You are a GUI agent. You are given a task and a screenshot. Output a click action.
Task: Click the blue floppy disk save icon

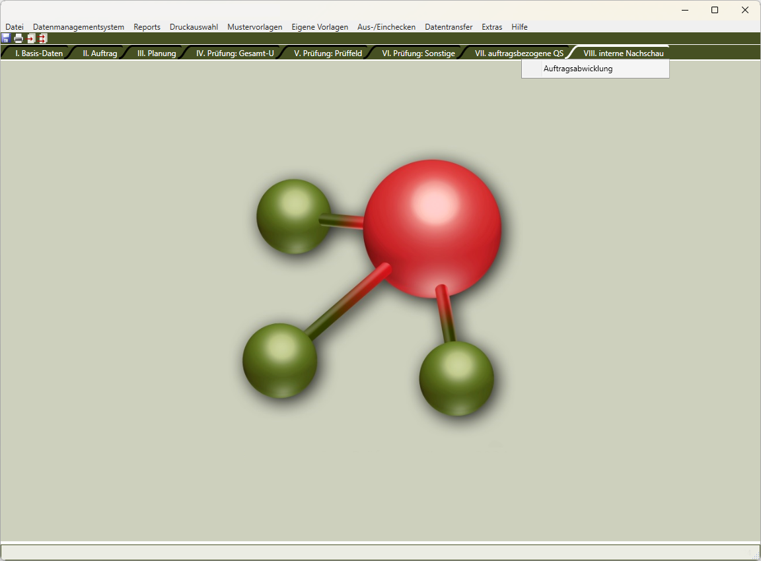click(x=6, y=38)
